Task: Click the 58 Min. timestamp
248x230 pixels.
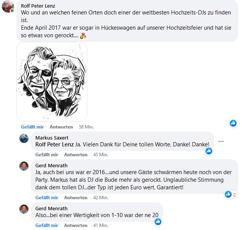Action: tap(86, 127)
